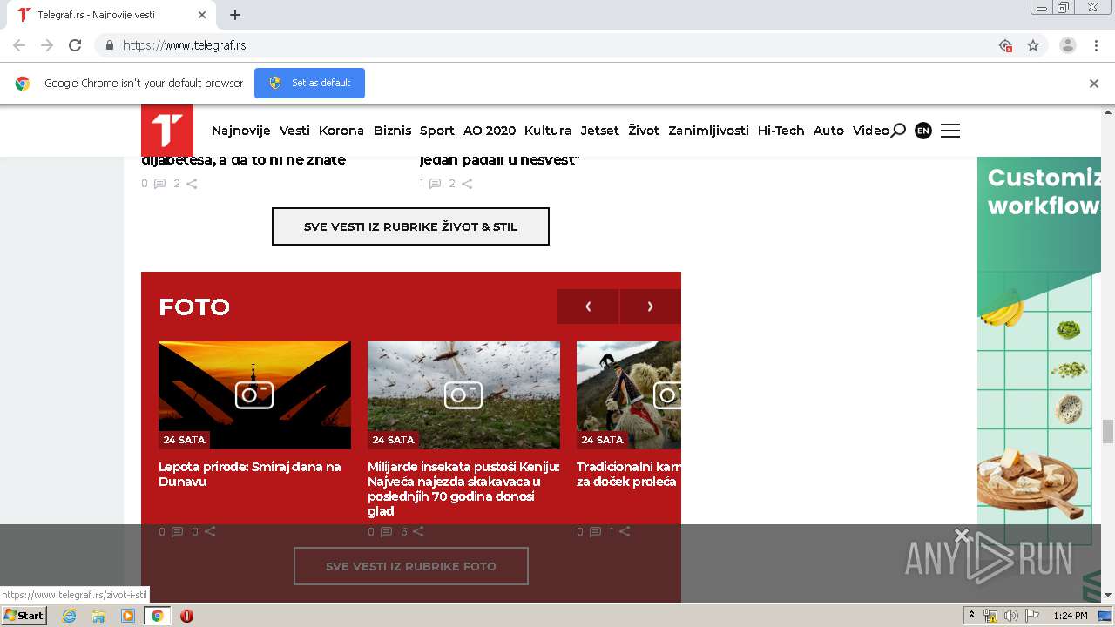Click the camera-blocked icon in address bar
Image resolution: width=1115 pixels, height=627 pixels.
(x=1005, y=45)
